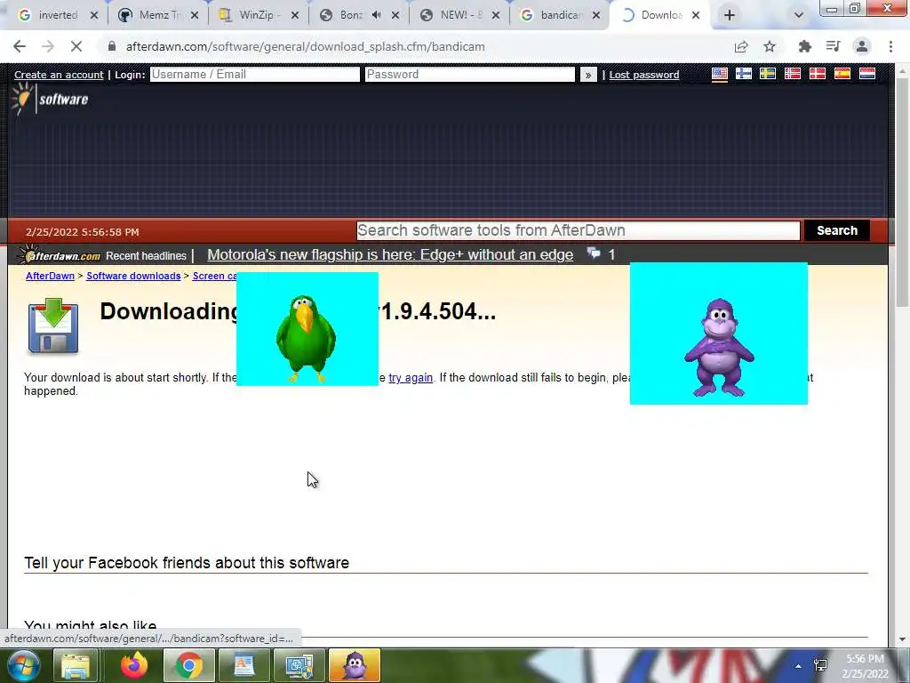
Task: Share this page via share icon
Action: [741, 46]
